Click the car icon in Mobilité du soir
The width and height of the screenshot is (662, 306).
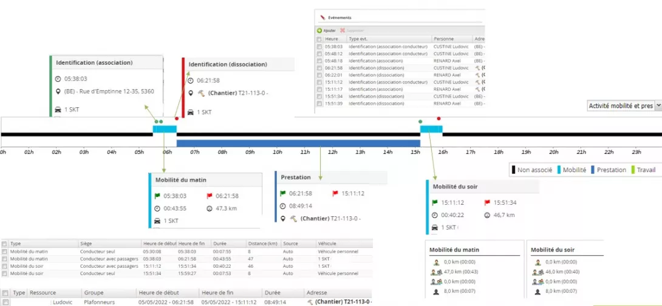click(x=435, y=227)
